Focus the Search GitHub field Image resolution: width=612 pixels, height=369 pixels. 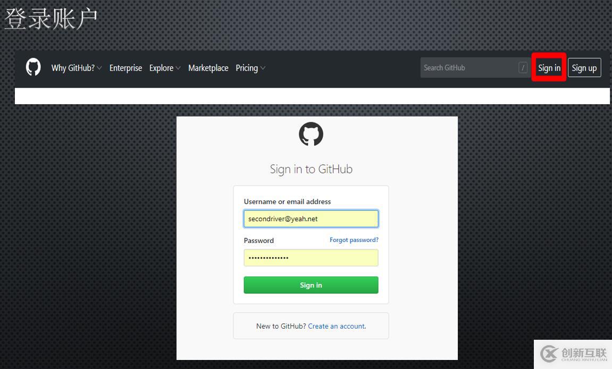pos(475,68)
